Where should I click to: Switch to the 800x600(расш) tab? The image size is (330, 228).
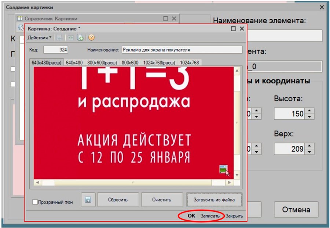coord(102,62)
